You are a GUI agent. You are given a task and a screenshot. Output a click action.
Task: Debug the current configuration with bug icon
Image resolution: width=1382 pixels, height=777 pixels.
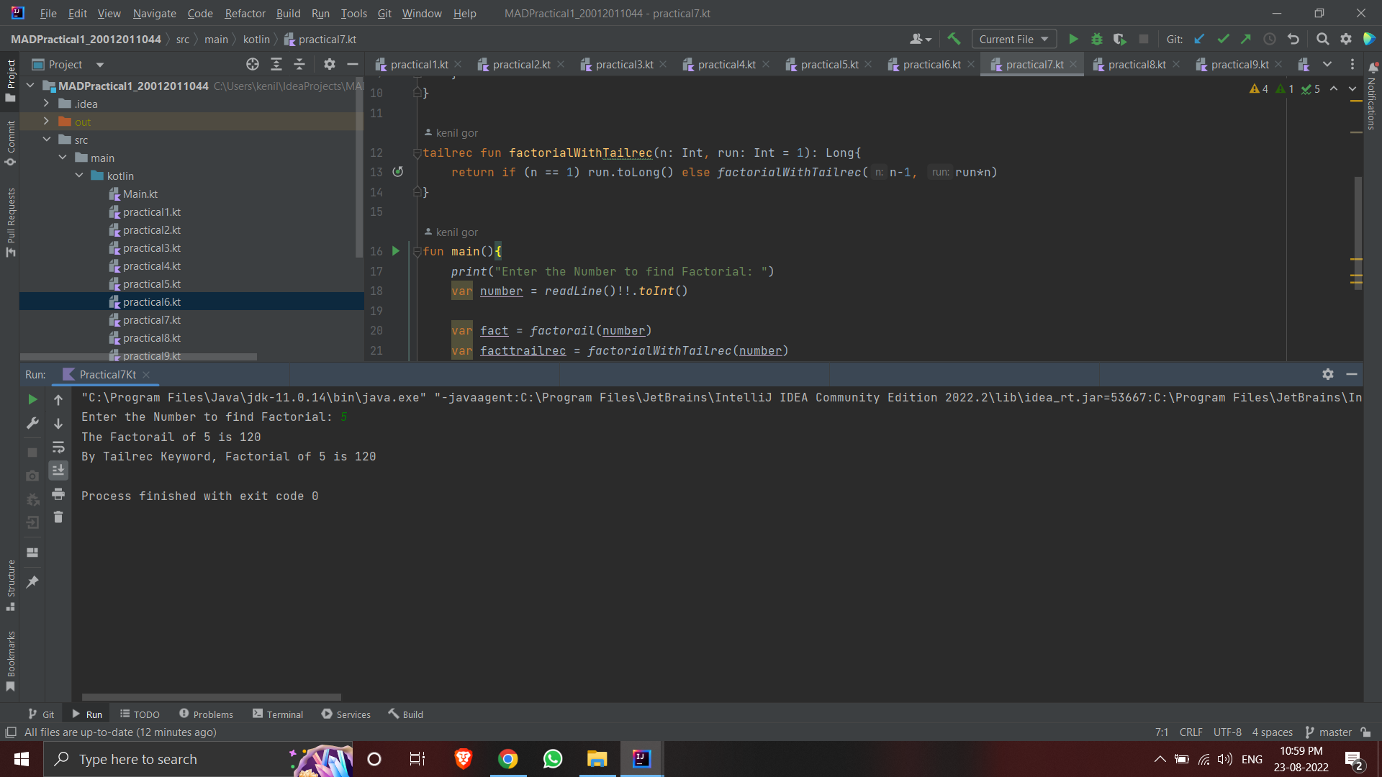[1097, 39]
